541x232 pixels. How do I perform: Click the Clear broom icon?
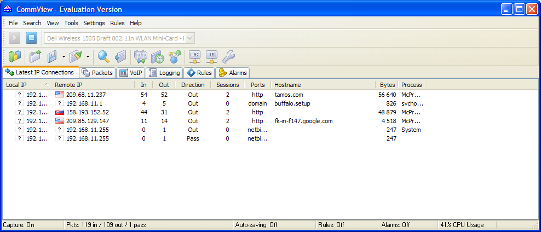[76, 56]
